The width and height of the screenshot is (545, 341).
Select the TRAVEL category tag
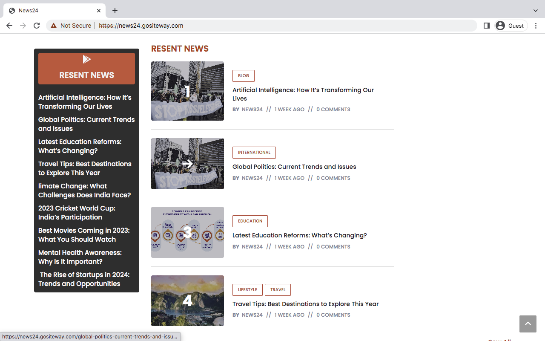[x=278, y=290]
